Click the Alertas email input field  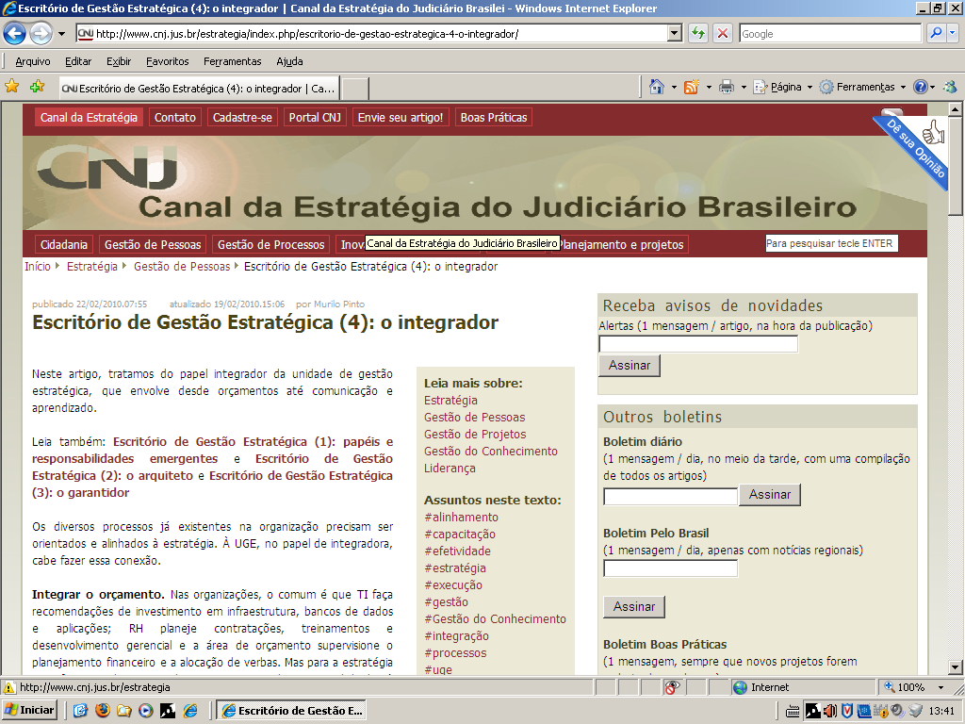698,344
